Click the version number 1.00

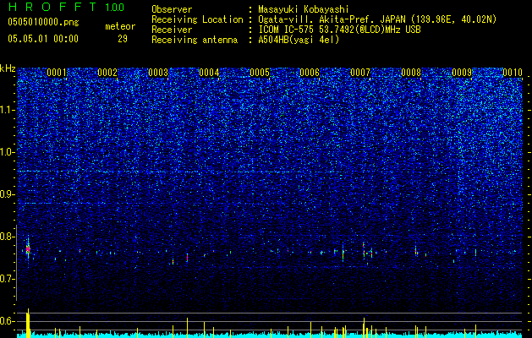point(115,8)
